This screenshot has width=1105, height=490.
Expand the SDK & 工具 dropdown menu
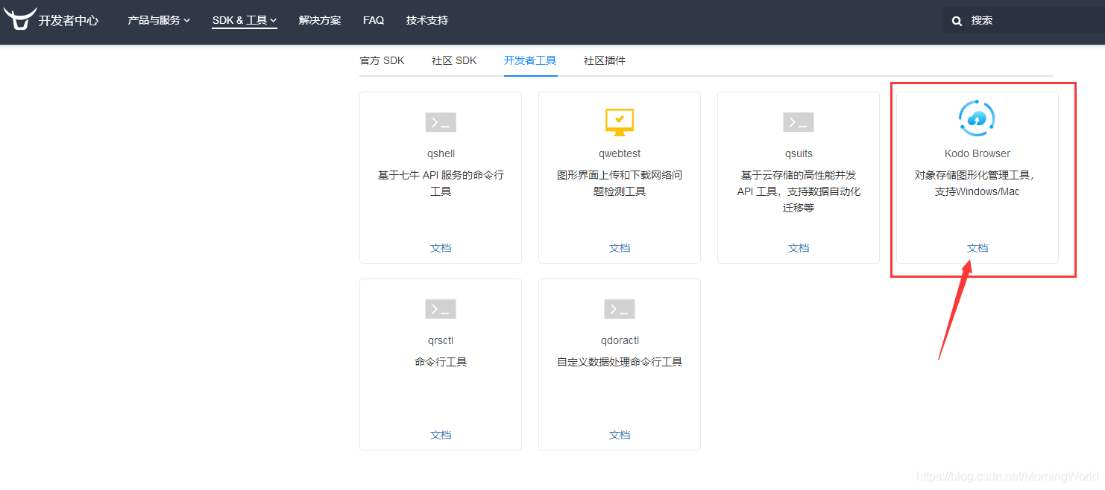point(245,20)
